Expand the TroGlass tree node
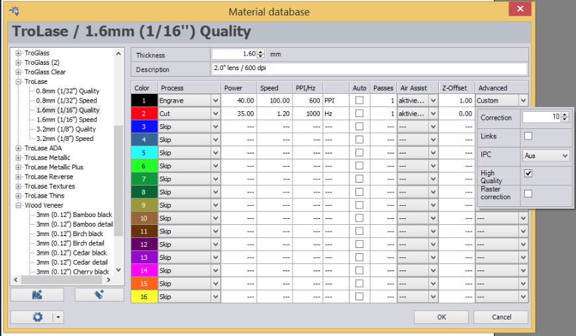Image resolution: width=576 pixels, height=336 pixels. [19, 53]
